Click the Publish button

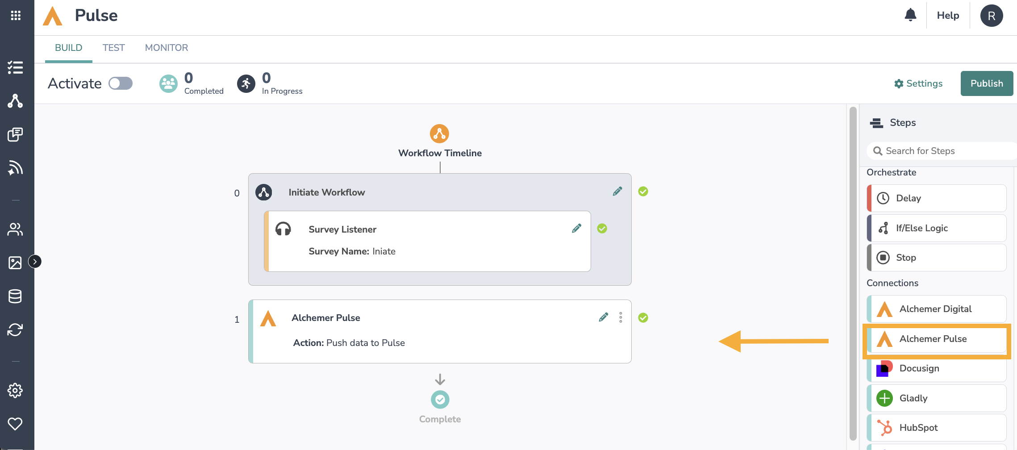(x=986, y=83)
